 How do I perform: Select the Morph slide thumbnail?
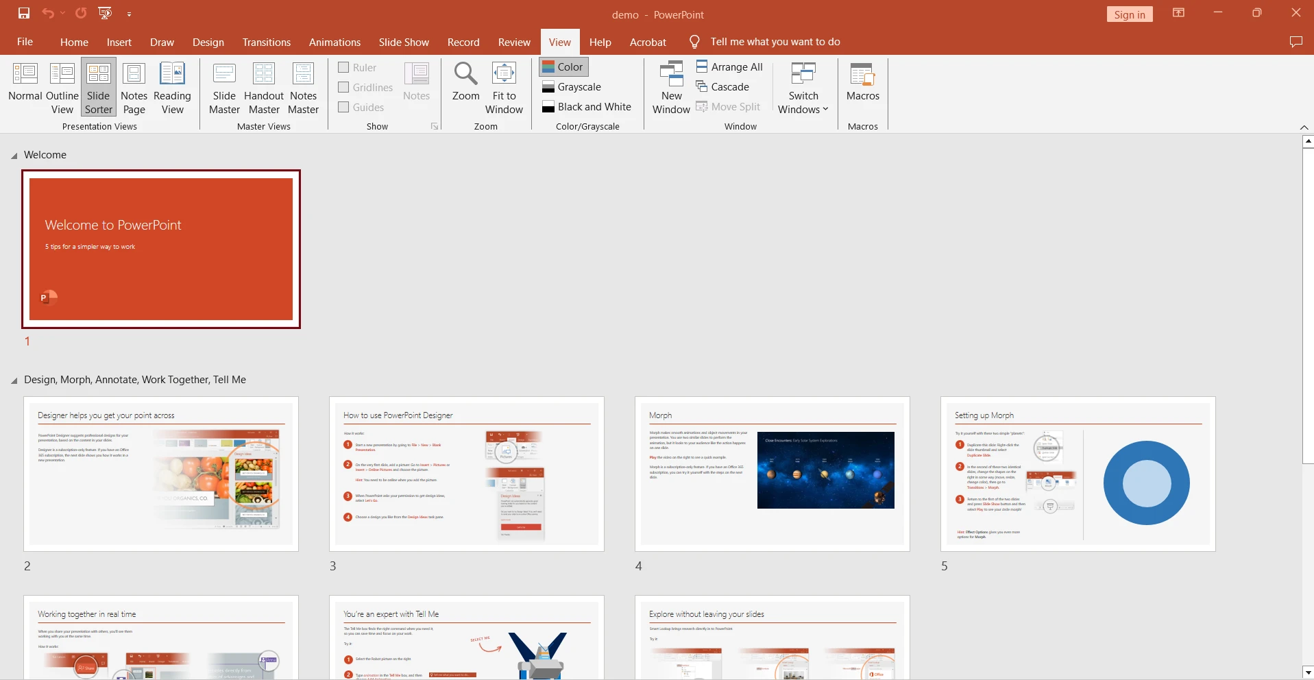tap(772, 474)
